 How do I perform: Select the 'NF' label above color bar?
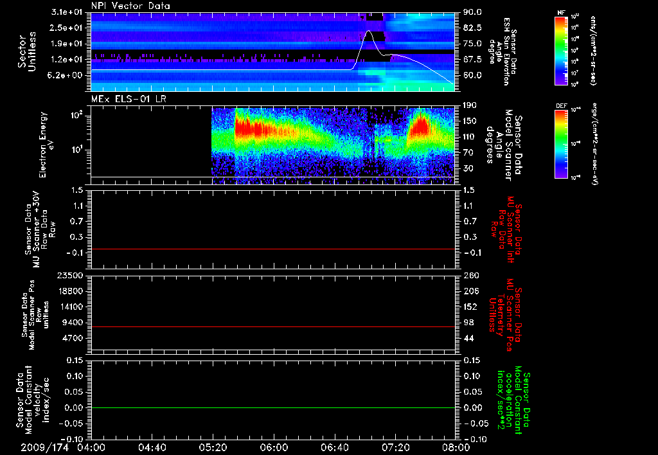[x=561, y=13]
